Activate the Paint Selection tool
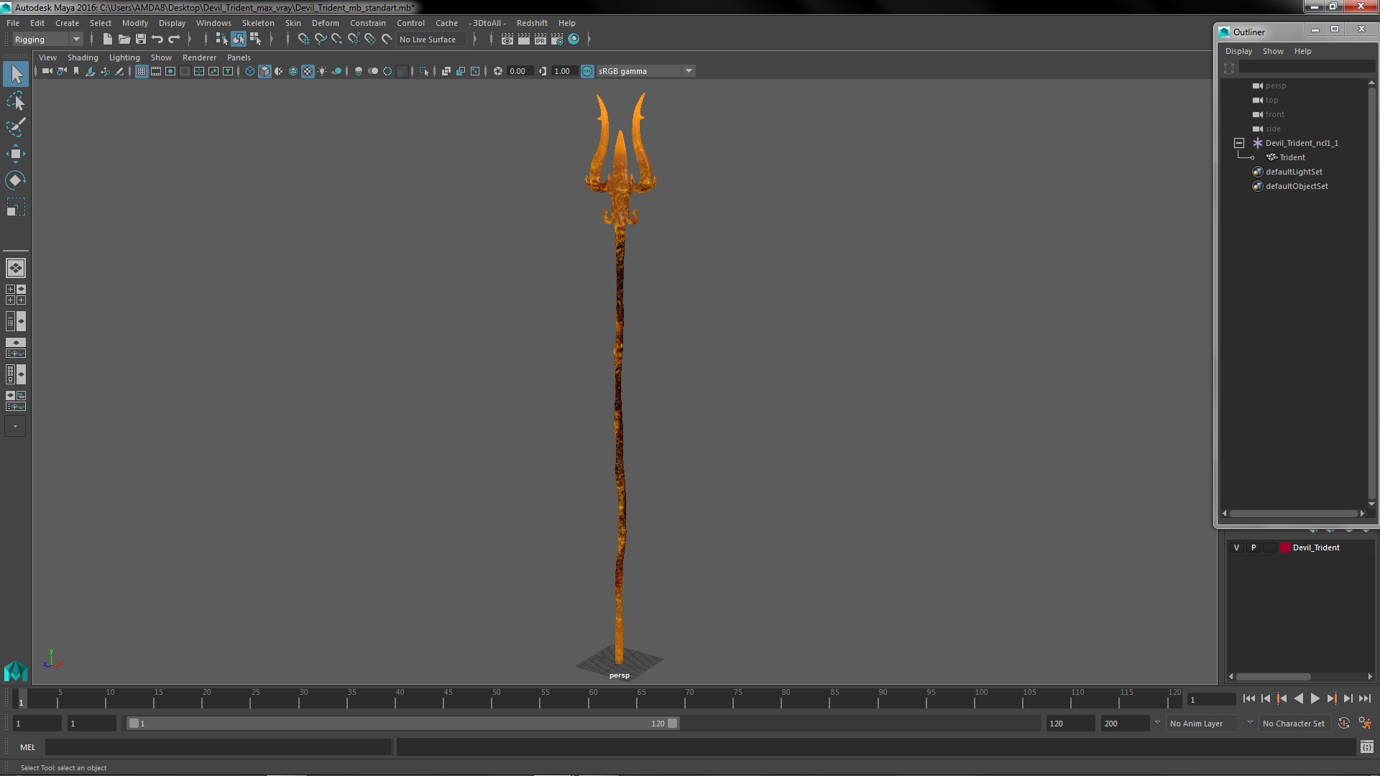This screenshot has height=776, width=1380. point(16,127)
